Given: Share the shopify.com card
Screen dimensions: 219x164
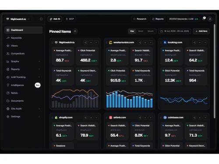Looking at the screenshot, I should point(85,118).
